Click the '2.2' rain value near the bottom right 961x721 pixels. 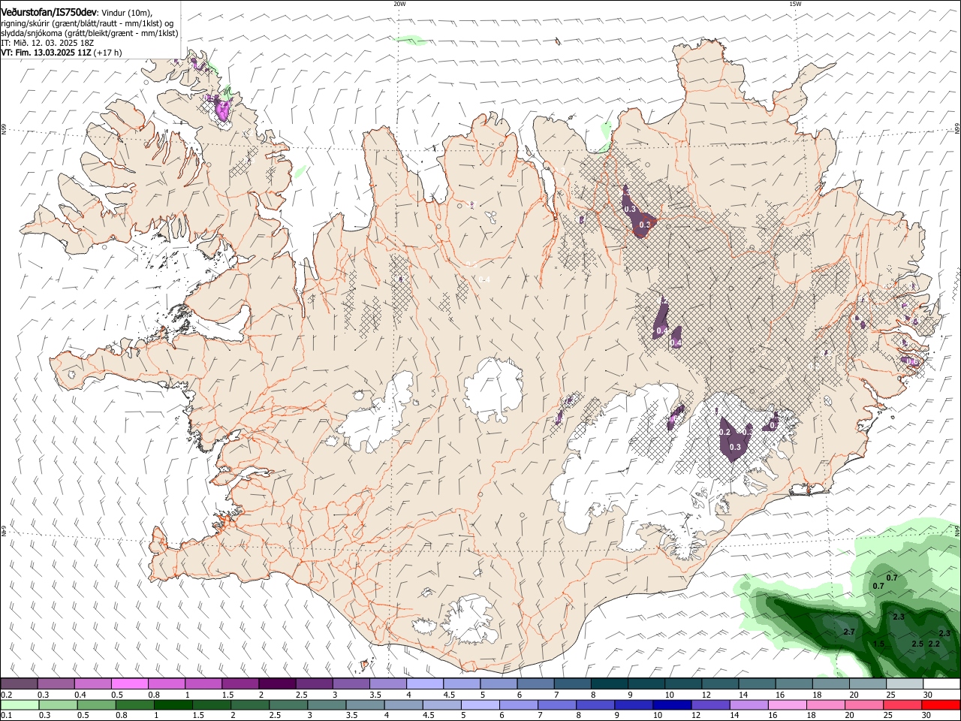pyautogui.click(x=935, y=644)
